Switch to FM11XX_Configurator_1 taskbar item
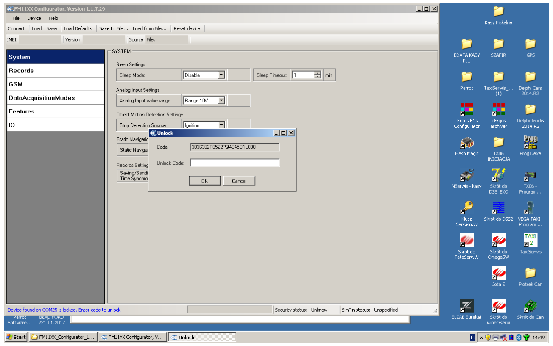This screenshot has width=553, height=346. [x=63, y=337]
